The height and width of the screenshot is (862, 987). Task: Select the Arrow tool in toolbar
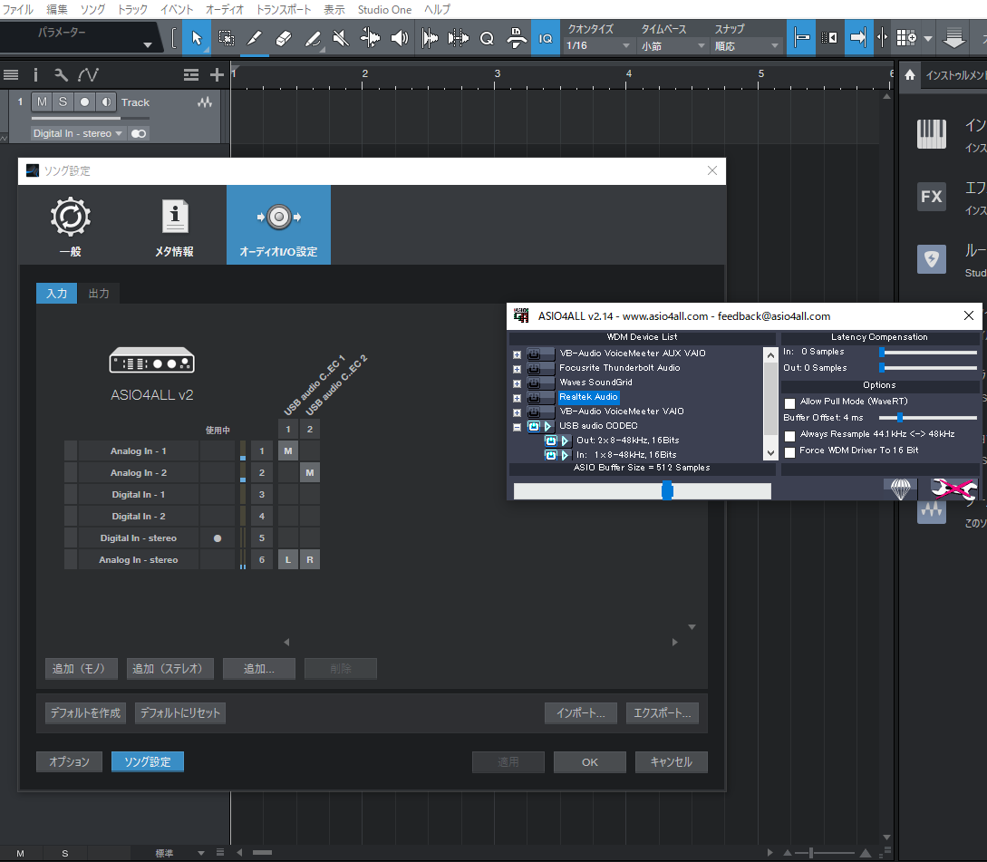coord(197,38)
